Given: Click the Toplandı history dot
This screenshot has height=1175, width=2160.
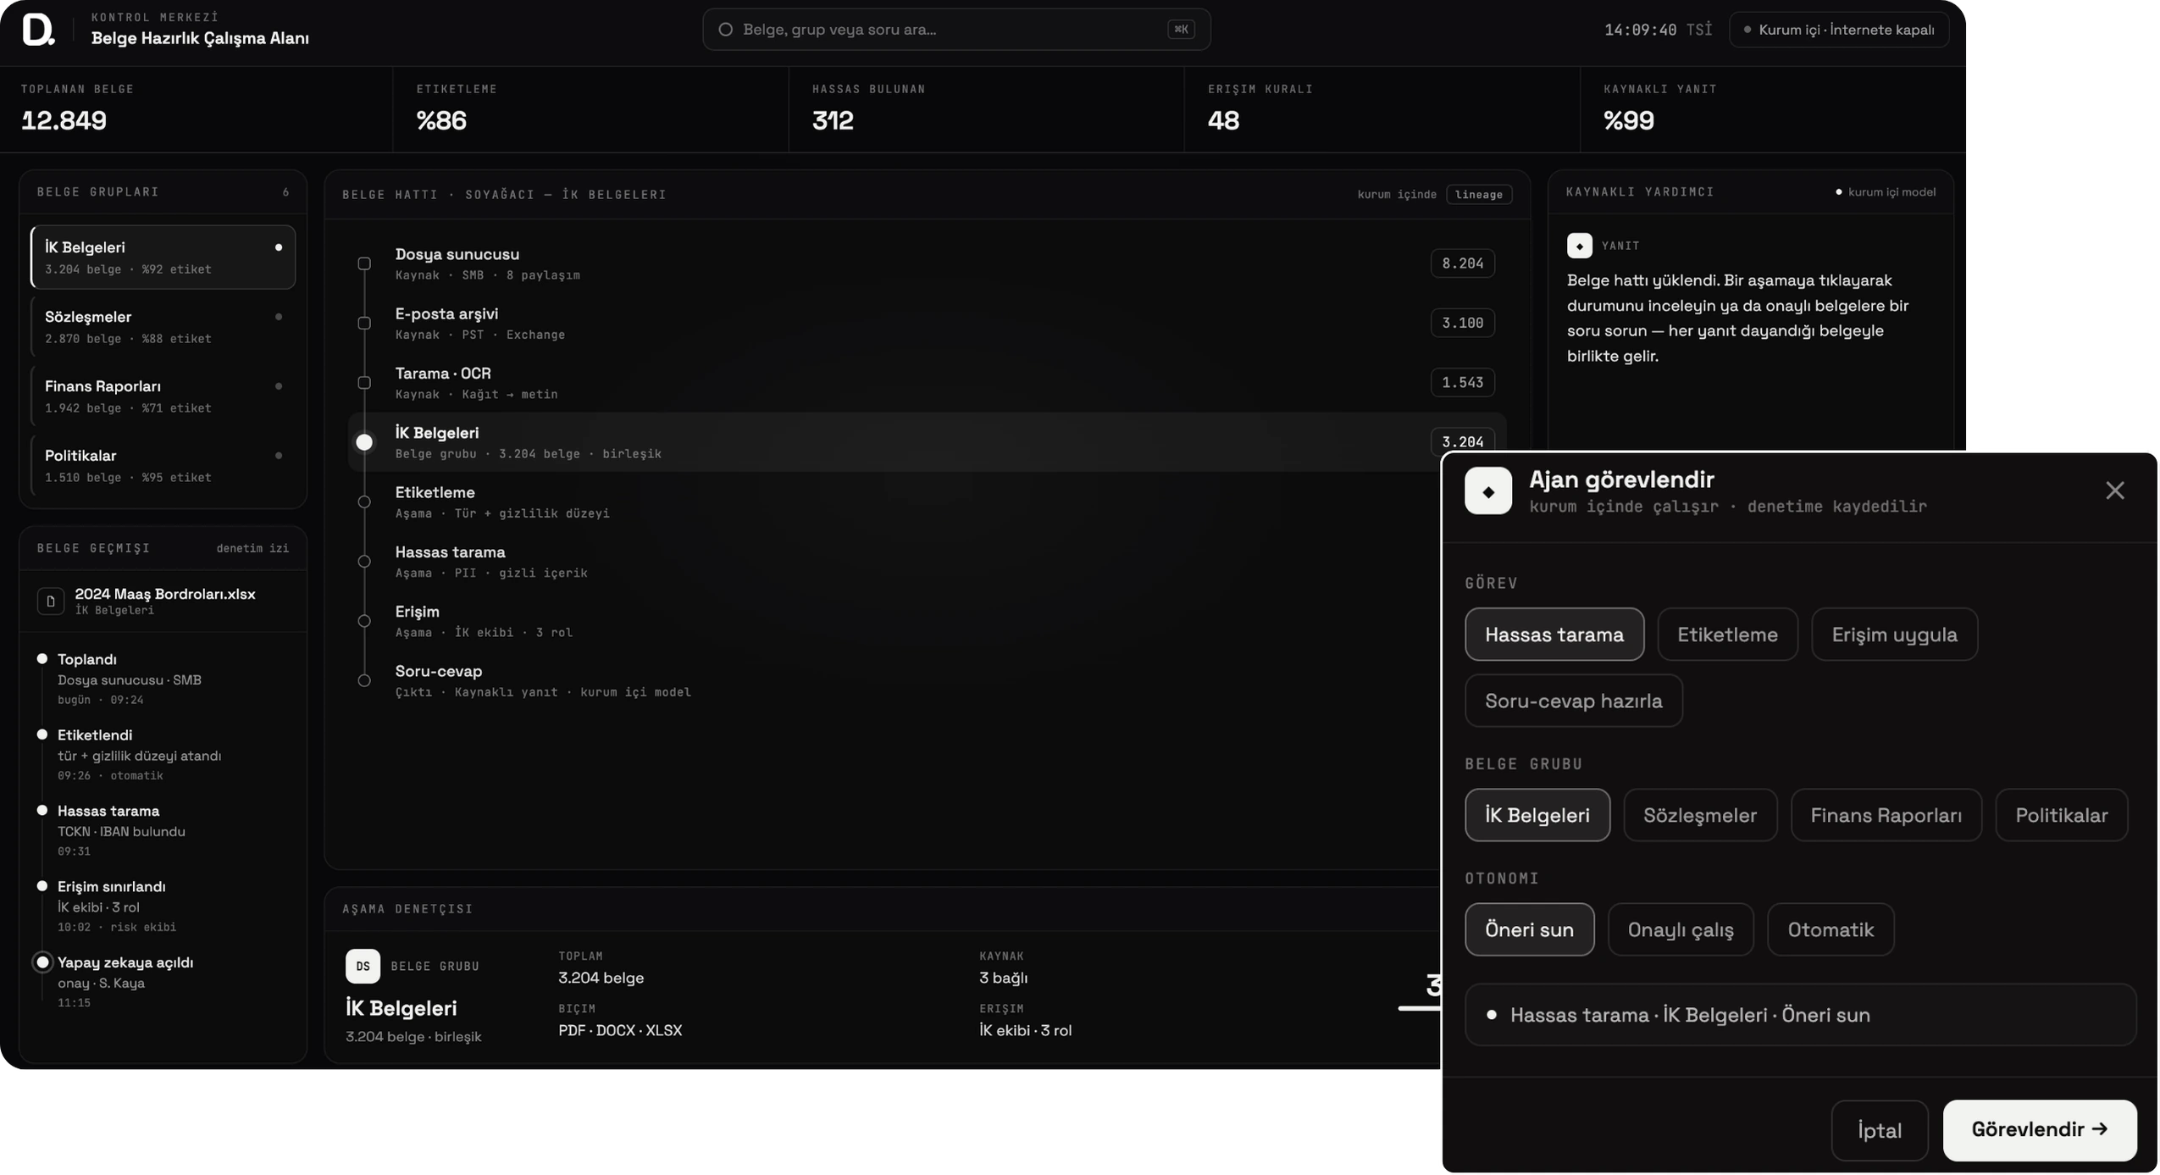Looking at the screenshot, I should pyautogui.click(x=42, y=658).
